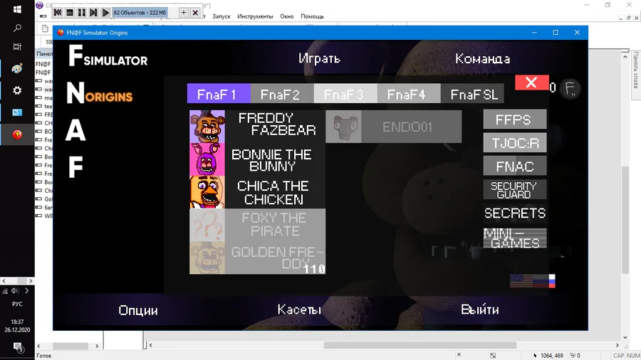Select the FnaF 2 tab
The height and width of the screenshot is (360, 641).
tap(282, 93)
